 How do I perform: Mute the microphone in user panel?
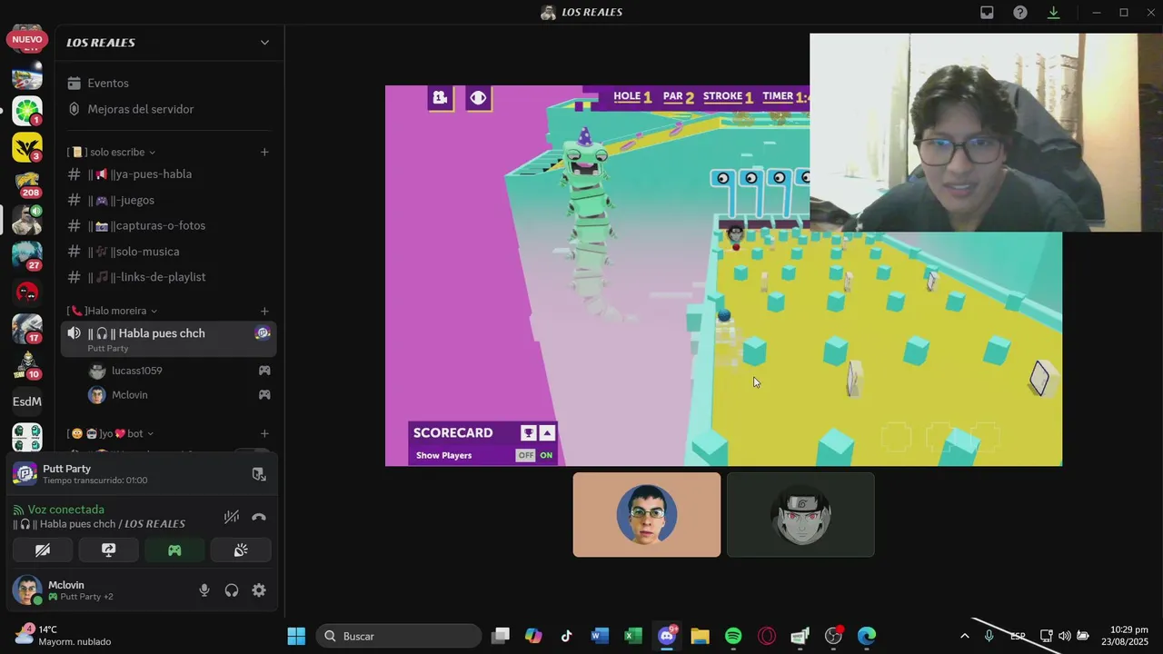[204, 590]
